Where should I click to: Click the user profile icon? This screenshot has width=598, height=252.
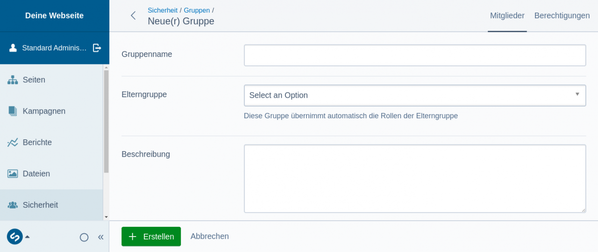click(13, 48)
